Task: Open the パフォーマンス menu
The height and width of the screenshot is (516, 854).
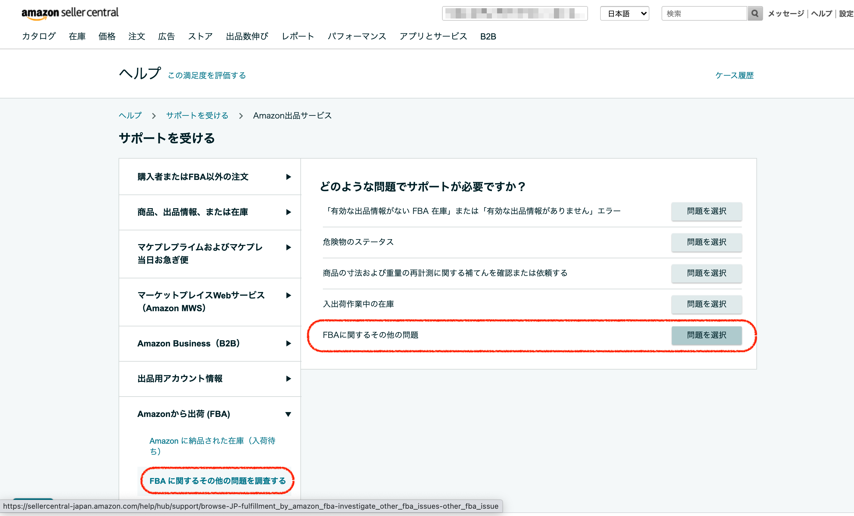Action: 357,36
